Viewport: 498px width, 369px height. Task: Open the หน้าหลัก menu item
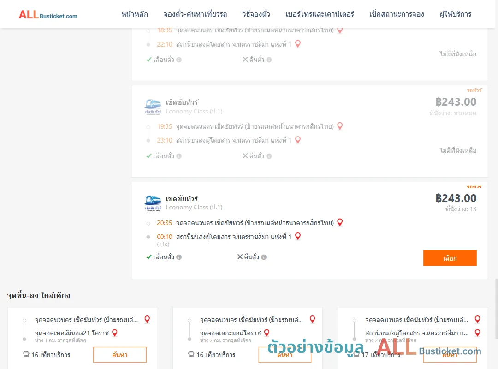135,14
